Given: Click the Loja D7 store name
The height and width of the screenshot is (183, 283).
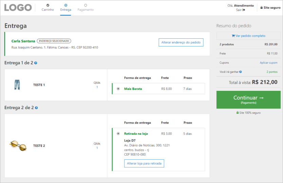Looking at the screenshot, I should click(x=130, y=141).
